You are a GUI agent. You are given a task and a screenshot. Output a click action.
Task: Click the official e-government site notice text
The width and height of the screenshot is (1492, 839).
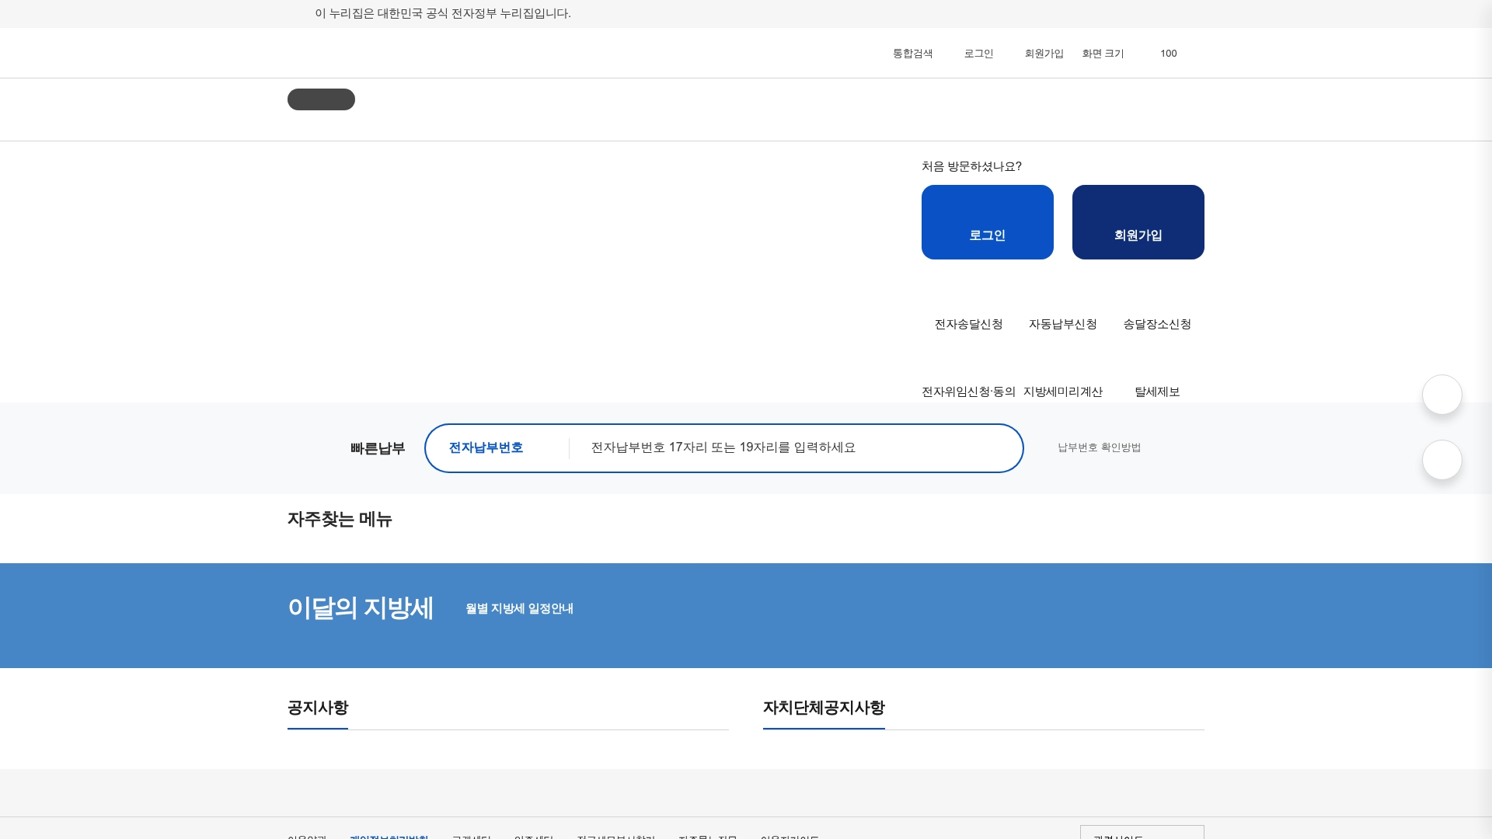[443, 13]
